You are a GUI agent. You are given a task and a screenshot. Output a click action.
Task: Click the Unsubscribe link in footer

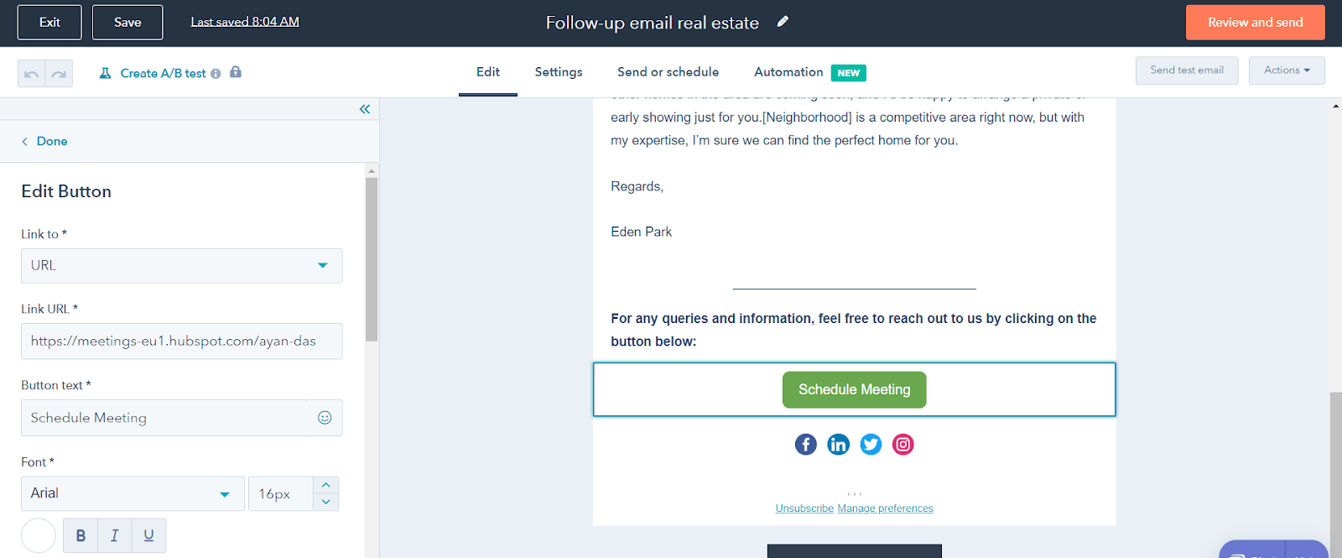pyautogui.click(x=804, y=508)
